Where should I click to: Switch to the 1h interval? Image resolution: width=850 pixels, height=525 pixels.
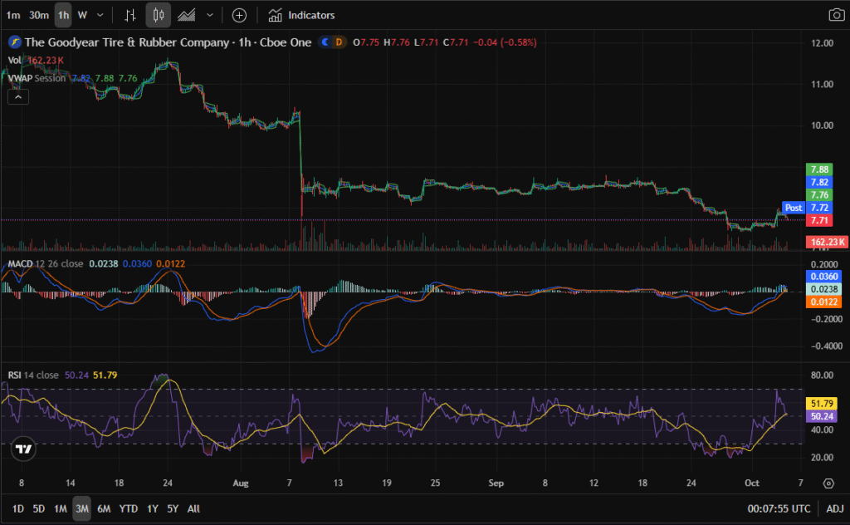click(63, 15)
